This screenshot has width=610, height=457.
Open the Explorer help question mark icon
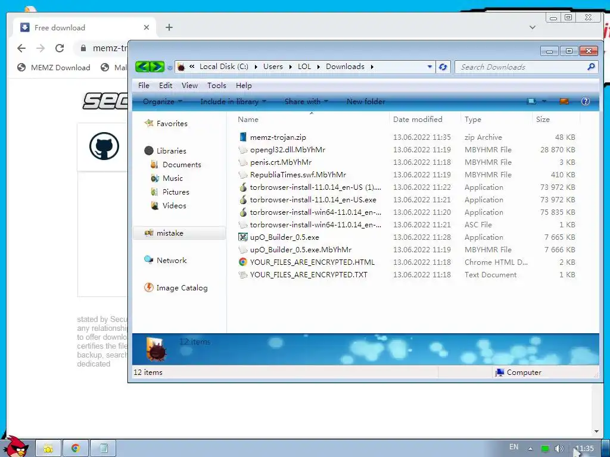[585, 101]
